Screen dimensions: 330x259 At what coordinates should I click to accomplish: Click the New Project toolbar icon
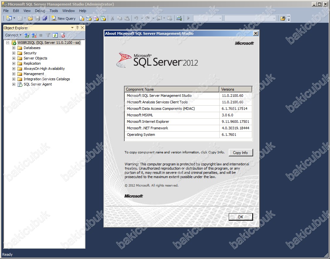(9, 18)
